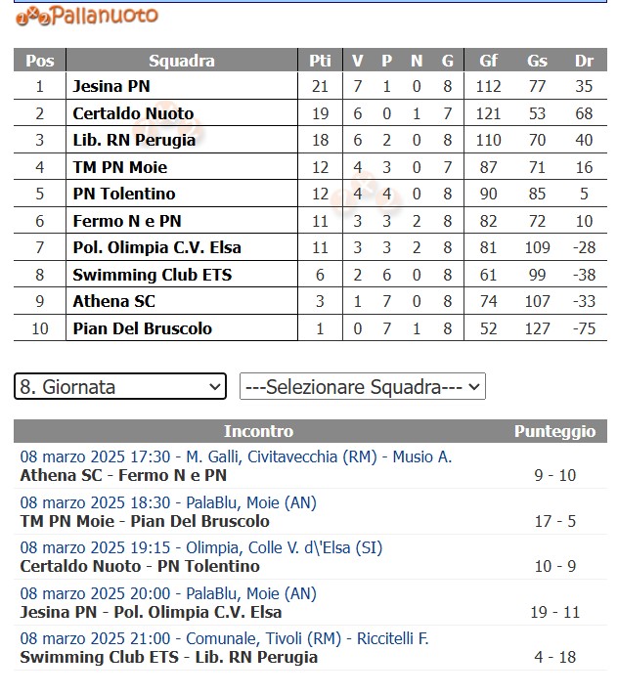Click the 19 - 11 match score

pyautogui.click(x=554, y=612)
